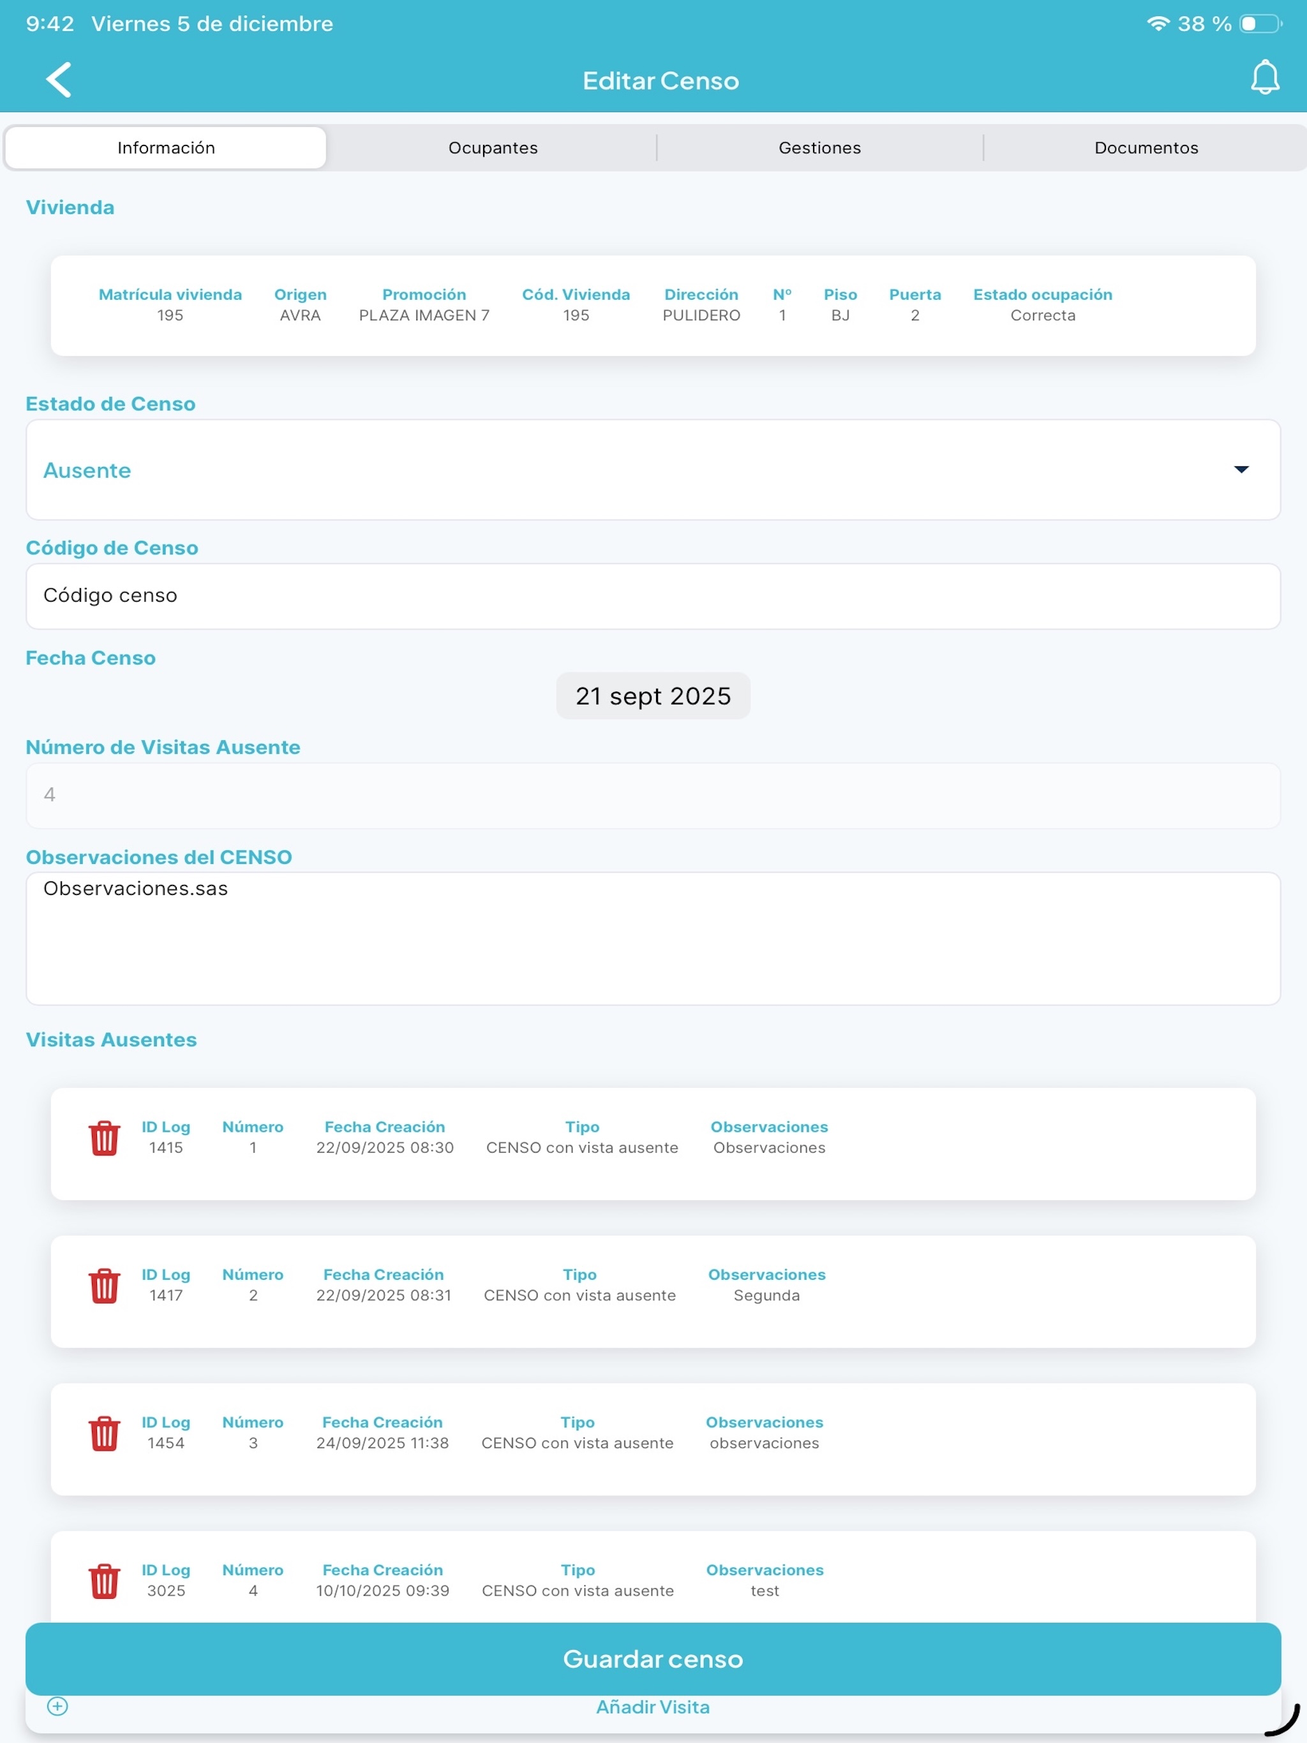Viewport: 1307px width, 1743px height.
Task: Open notifications bell icon
Action: point(1264,77)
